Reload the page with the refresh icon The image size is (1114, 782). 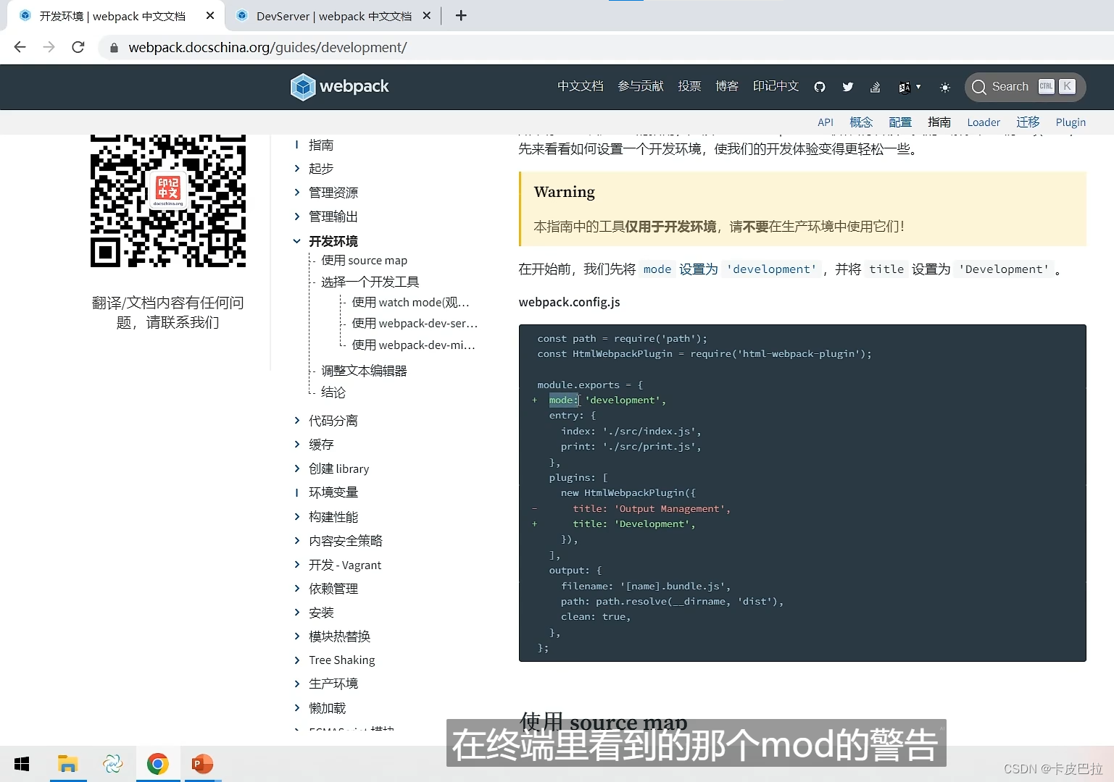pyautogui.click(x=78, y=47)
